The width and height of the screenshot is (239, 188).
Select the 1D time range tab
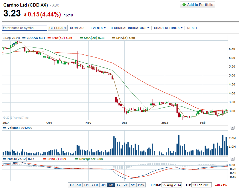point(71,185)
